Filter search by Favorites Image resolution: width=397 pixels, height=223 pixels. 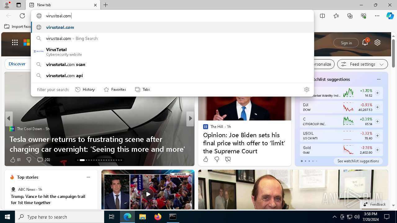click(x=115, y=90)
